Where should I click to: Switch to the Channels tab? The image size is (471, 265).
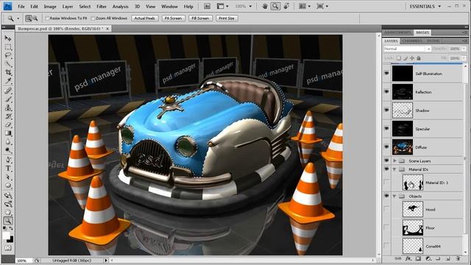(412, 41)
